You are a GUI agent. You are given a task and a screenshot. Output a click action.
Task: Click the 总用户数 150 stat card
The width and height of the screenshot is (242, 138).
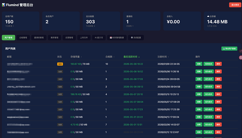click(21, 21)
